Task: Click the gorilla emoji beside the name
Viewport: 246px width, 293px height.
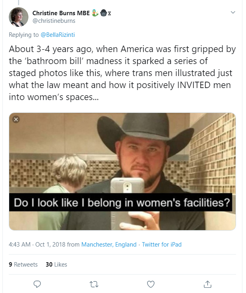Action: [x=103, y=13]
